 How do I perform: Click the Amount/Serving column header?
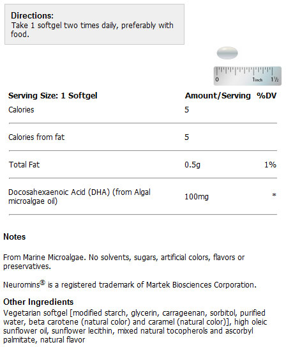click(x=218, y=96)
